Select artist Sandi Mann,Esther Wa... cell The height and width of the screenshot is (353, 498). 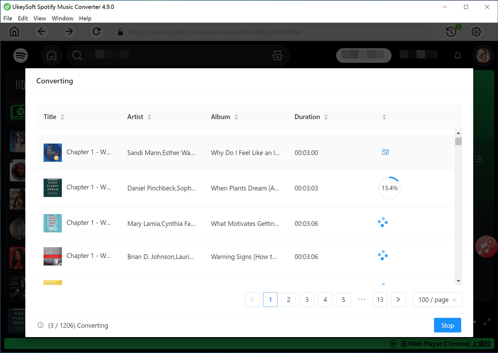coord(161,153)
